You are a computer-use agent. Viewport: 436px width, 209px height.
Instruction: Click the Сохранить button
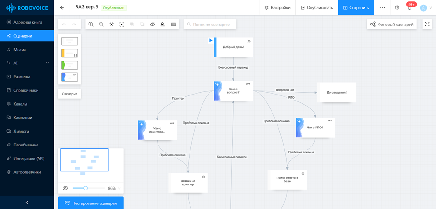click(x=356, y=7)
